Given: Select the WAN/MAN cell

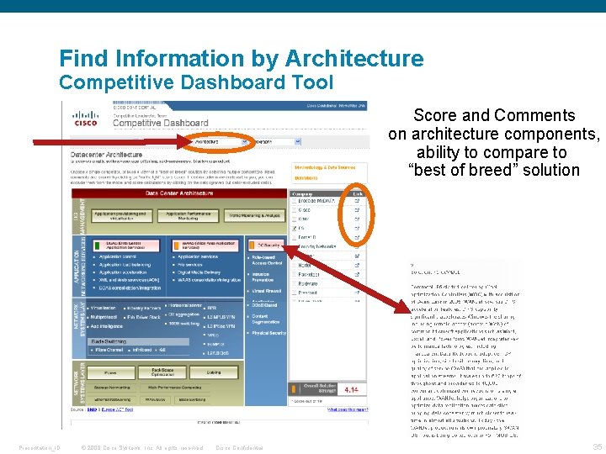Looking at the screenshot, I should (155, 399).
